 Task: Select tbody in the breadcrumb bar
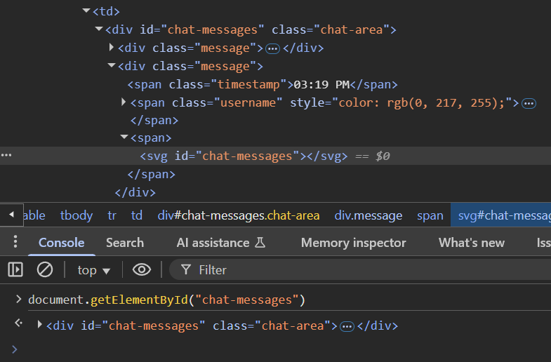[x=77, y=215]
